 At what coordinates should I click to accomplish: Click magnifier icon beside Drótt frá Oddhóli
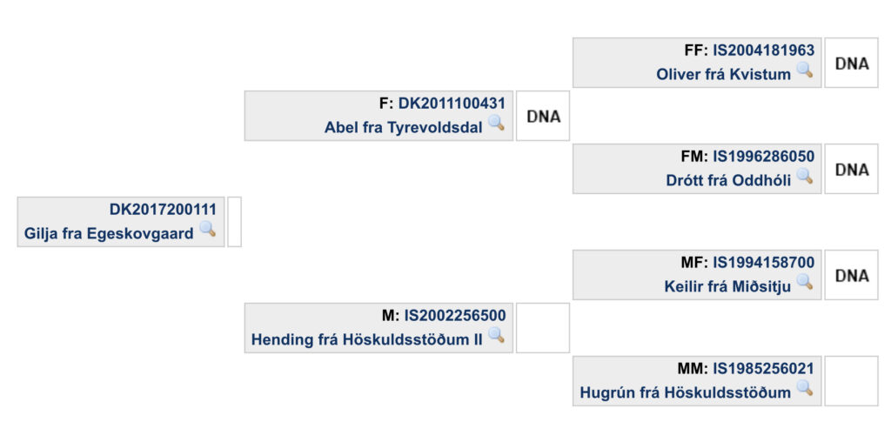point(804,177)
